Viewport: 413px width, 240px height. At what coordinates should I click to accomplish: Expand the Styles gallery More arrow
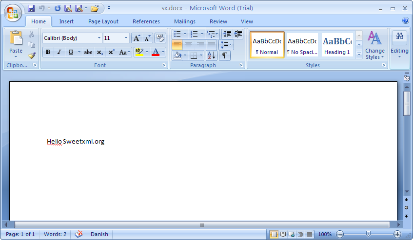359,55
